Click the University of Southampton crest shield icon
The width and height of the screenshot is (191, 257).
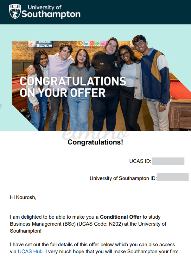coord(15,11)
